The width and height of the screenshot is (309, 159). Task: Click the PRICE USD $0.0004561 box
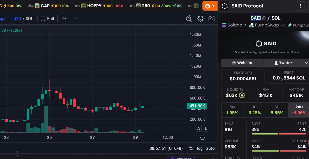[243, 76]
